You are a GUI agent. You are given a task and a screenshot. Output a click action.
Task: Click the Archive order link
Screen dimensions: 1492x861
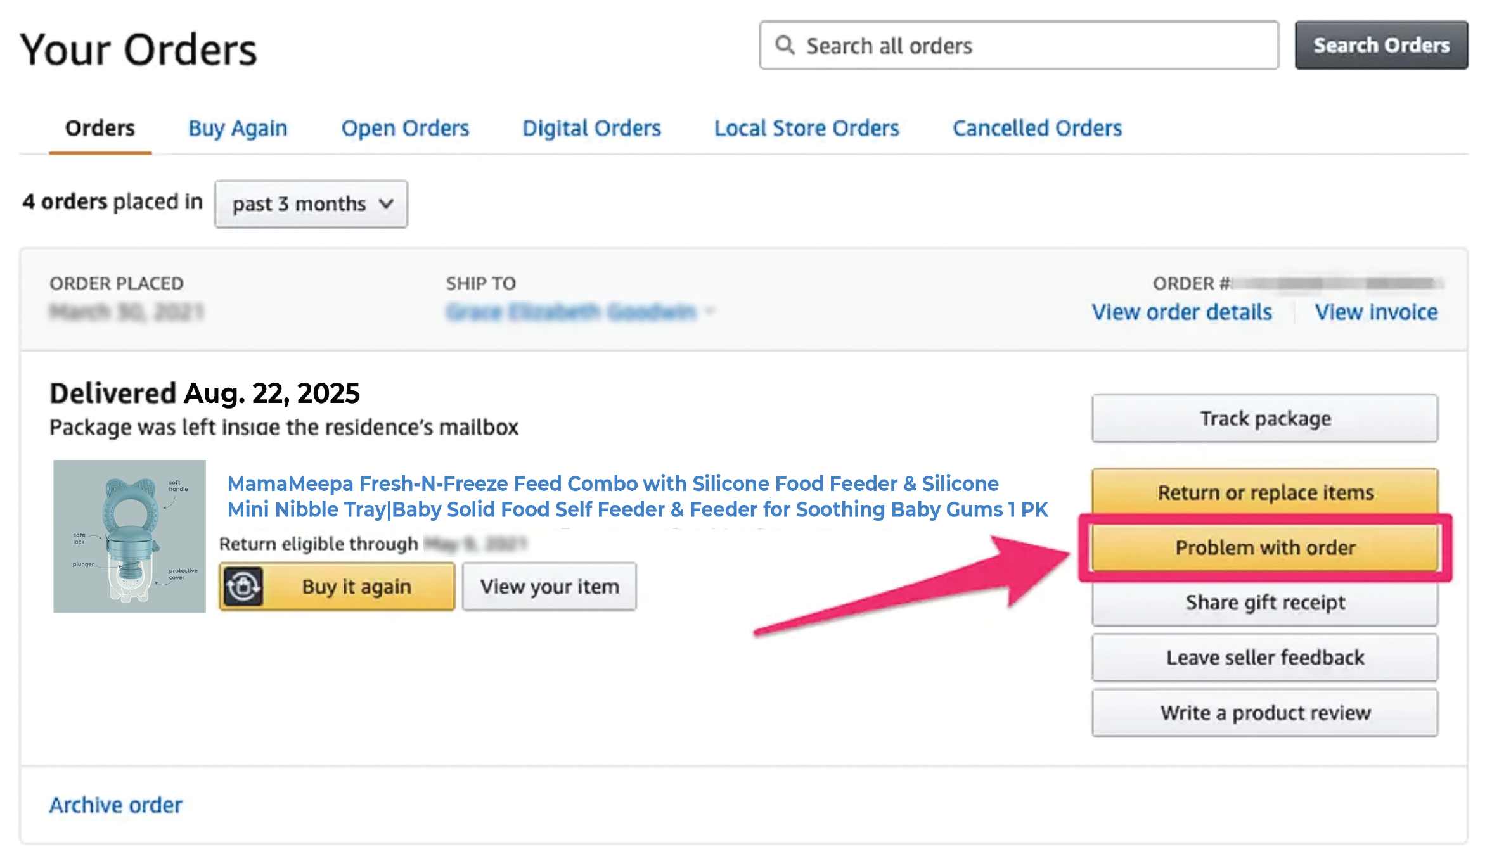coord(115,805)
